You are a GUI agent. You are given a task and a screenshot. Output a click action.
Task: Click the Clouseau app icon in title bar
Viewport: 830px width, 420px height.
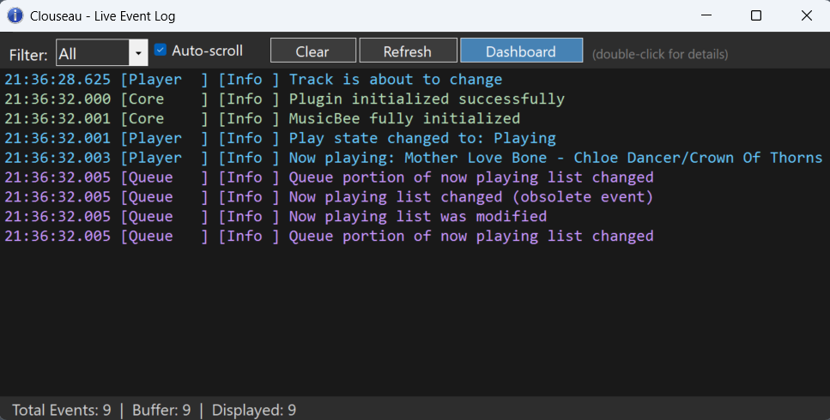click(x=15, y=15)
